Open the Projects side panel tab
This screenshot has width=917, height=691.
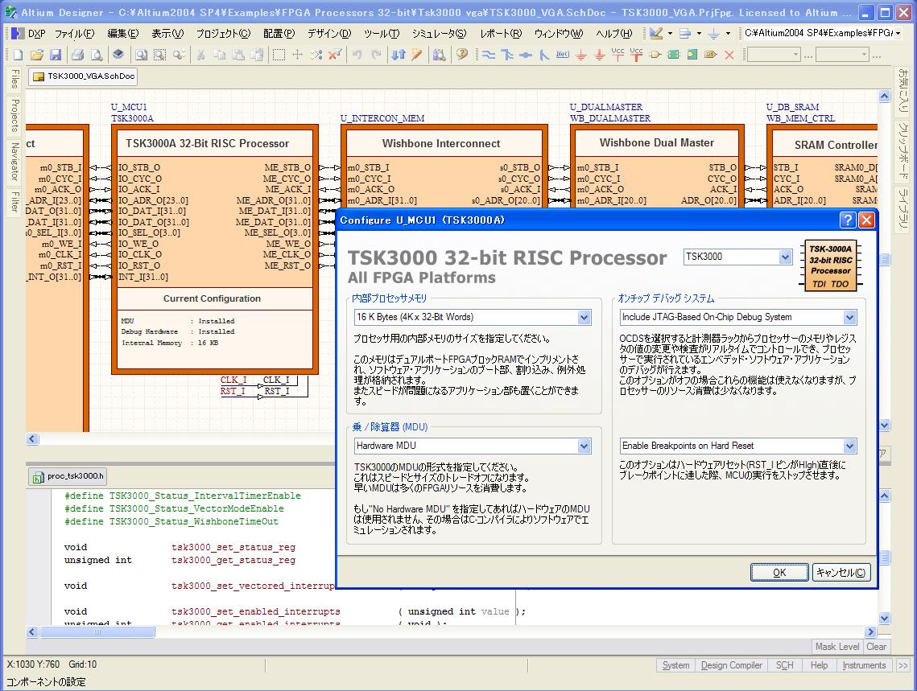(14, 116)
